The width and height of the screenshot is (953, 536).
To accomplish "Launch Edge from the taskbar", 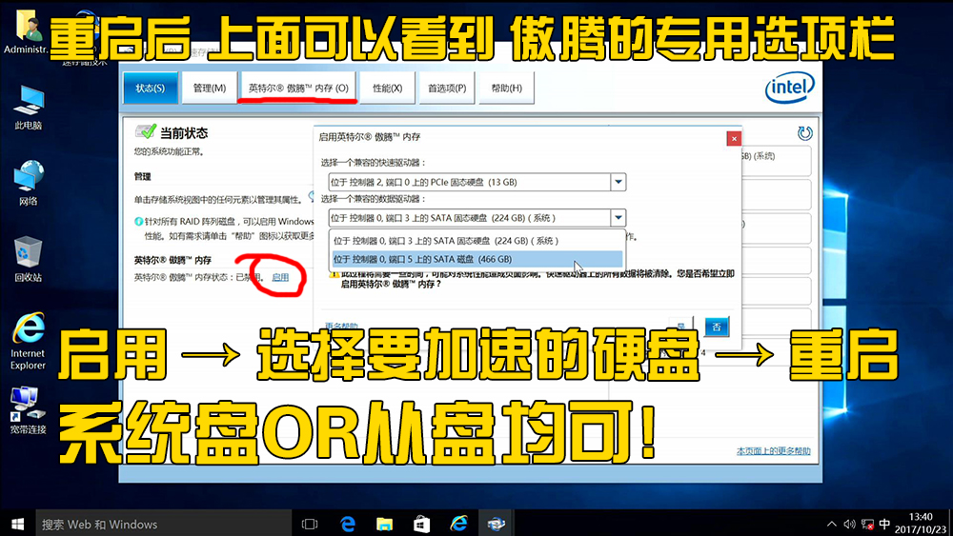I will pyautogui.click(x=348, y=524).
